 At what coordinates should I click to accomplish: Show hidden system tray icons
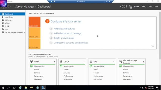pos(140,88)
